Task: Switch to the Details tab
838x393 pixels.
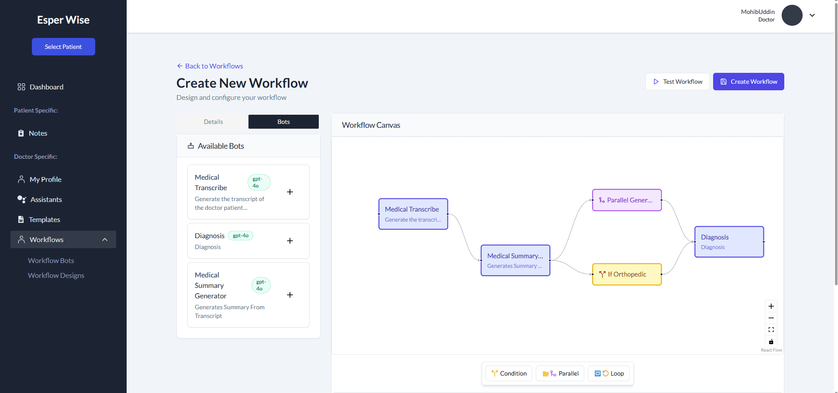Action: pos(213,122)
